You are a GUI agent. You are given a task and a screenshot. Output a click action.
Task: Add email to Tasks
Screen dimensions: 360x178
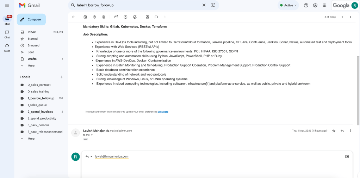135,17
